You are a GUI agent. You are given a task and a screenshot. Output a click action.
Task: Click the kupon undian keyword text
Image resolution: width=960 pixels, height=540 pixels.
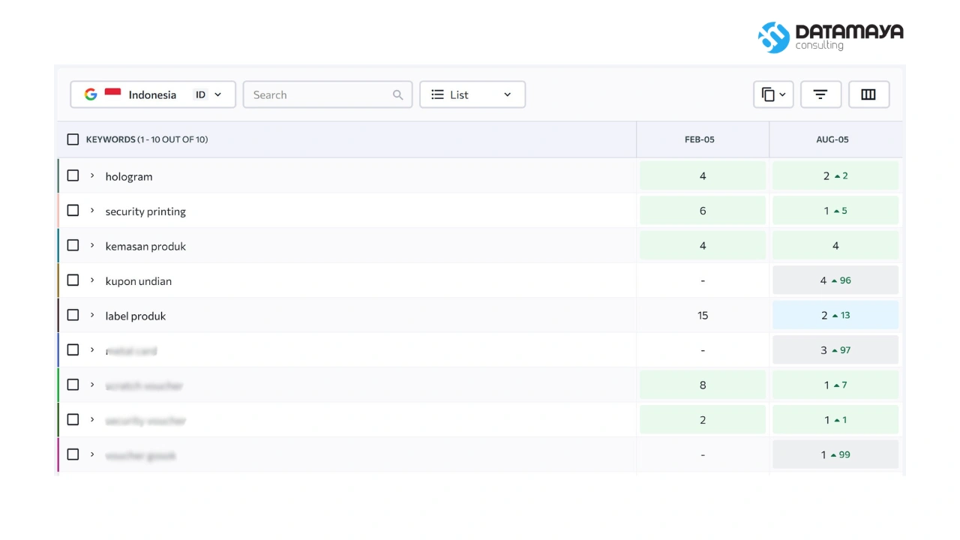click(x=139, y=281)
